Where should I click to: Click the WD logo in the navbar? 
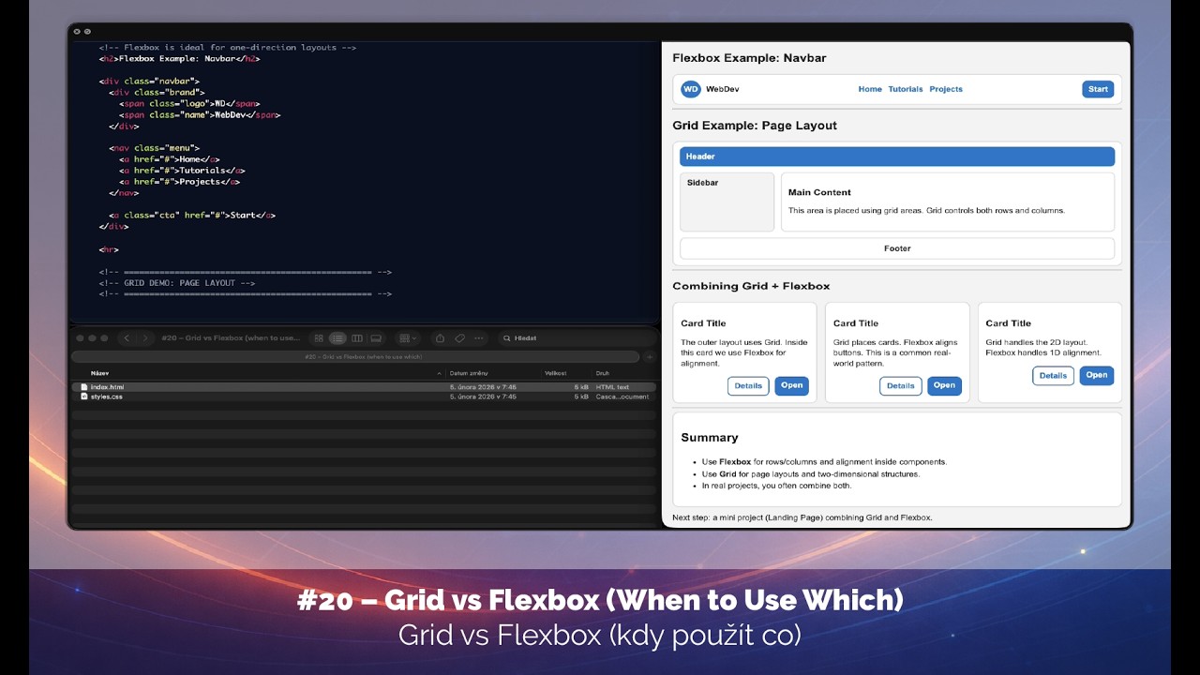tap(691, 89)
